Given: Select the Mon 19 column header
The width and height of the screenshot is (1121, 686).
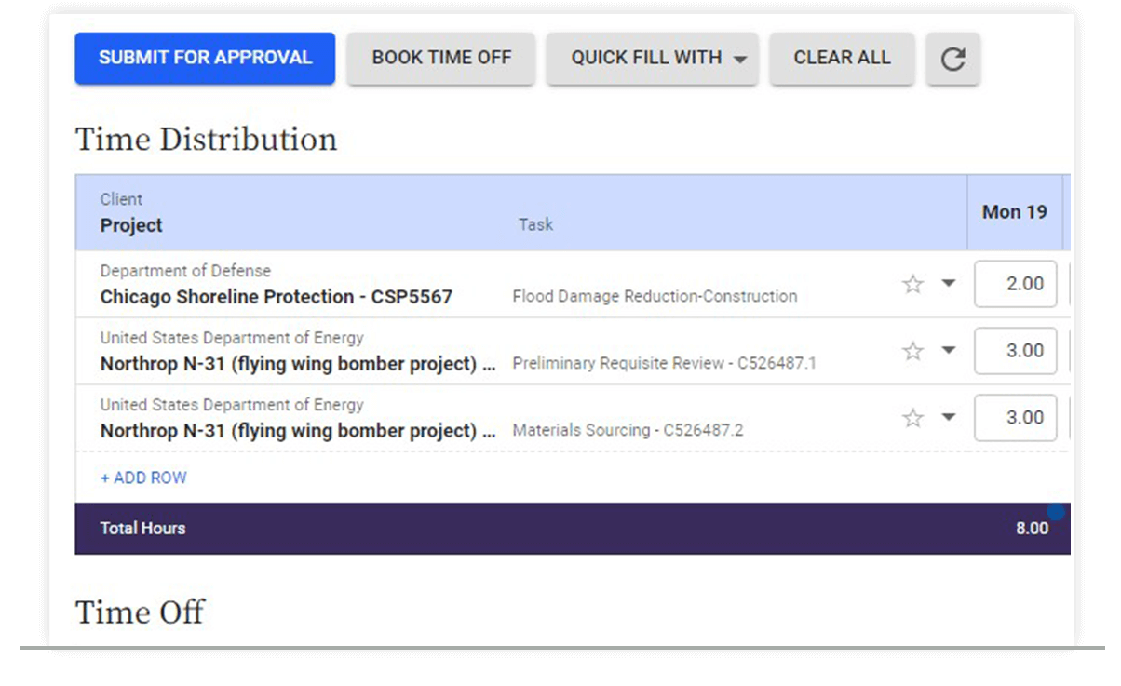Looking at the screenshot, I should [1014, 212].
